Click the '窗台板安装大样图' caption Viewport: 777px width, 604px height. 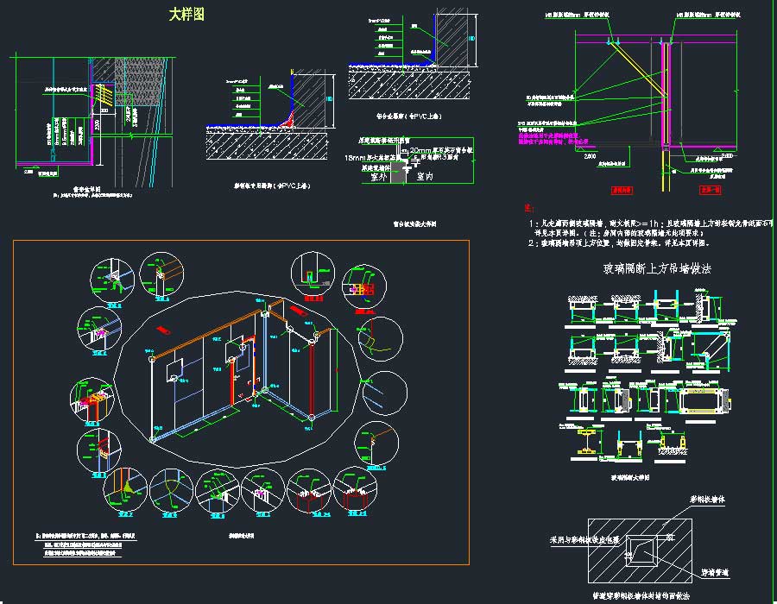[414, 224]
